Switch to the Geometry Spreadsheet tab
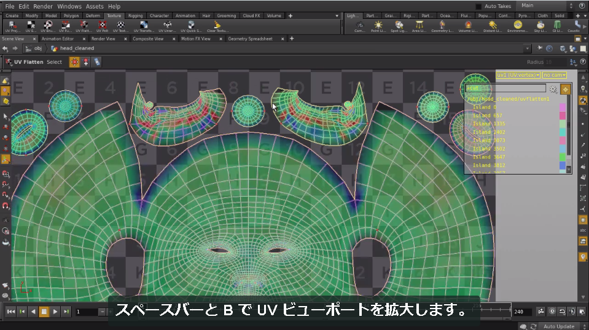 pyautogui.click(x=250, y=39)
